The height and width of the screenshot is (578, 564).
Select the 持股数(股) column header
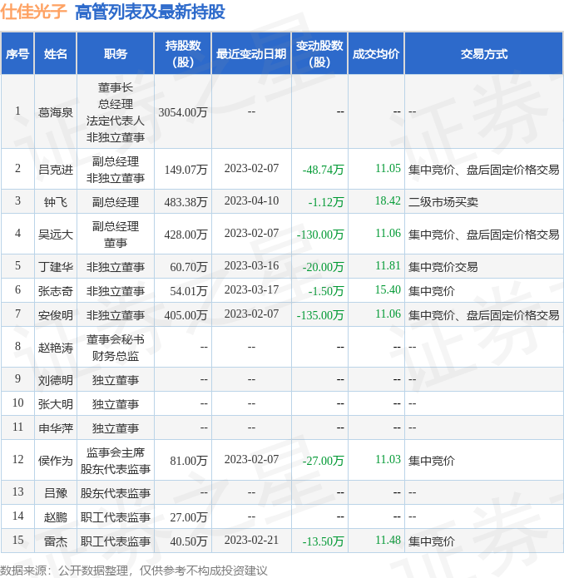click(x=183, y=54)
